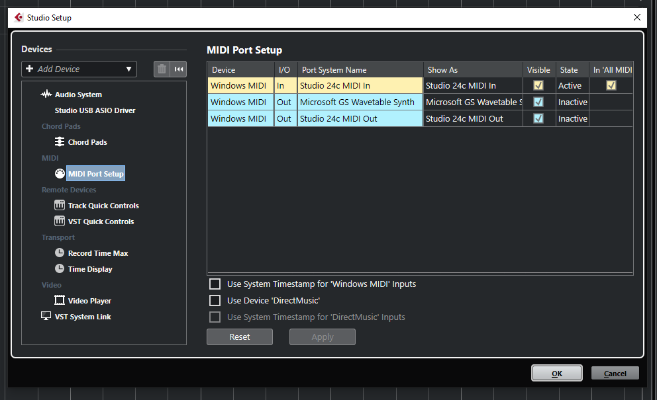Click the MIDI Port Setup connector icon
The image size is (657, 400).
[x=60, y=174]
